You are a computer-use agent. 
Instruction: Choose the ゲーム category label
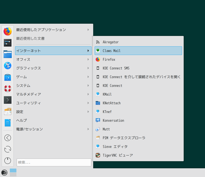click(21, 77)
